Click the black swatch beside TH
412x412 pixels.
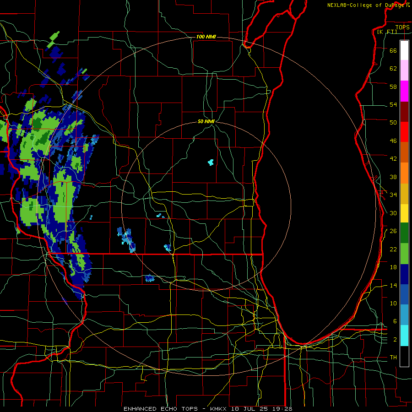tap(404, 356)
